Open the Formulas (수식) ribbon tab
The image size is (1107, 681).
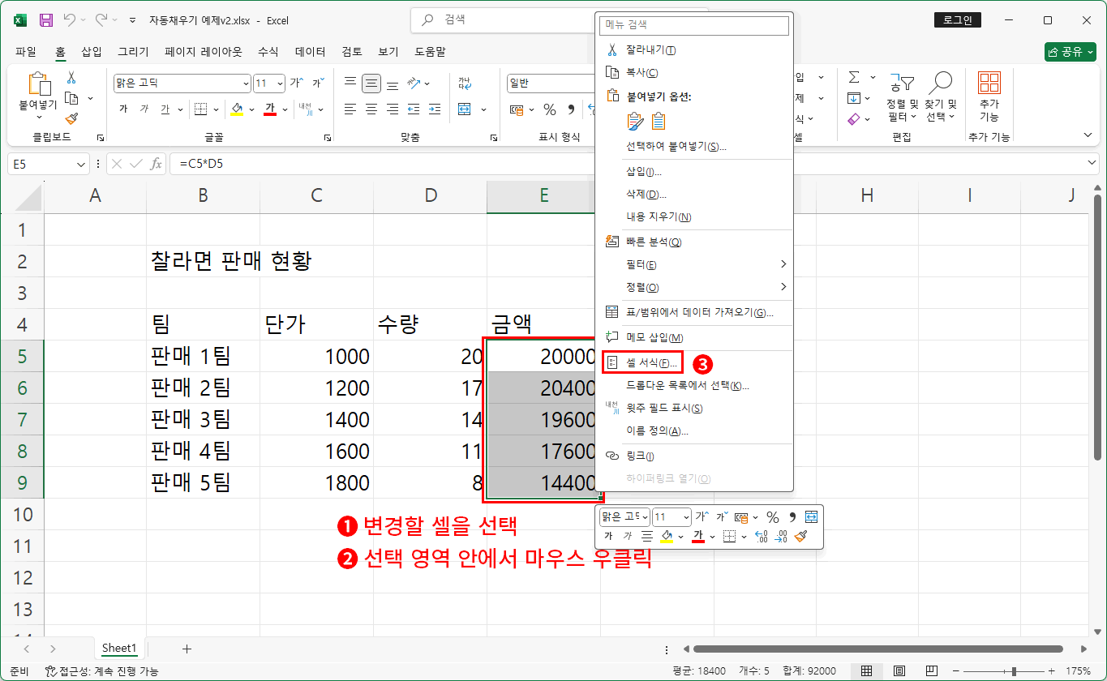(268, 51)
